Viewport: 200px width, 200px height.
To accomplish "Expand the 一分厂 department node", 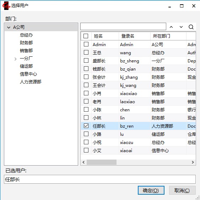I will point(16,59).
